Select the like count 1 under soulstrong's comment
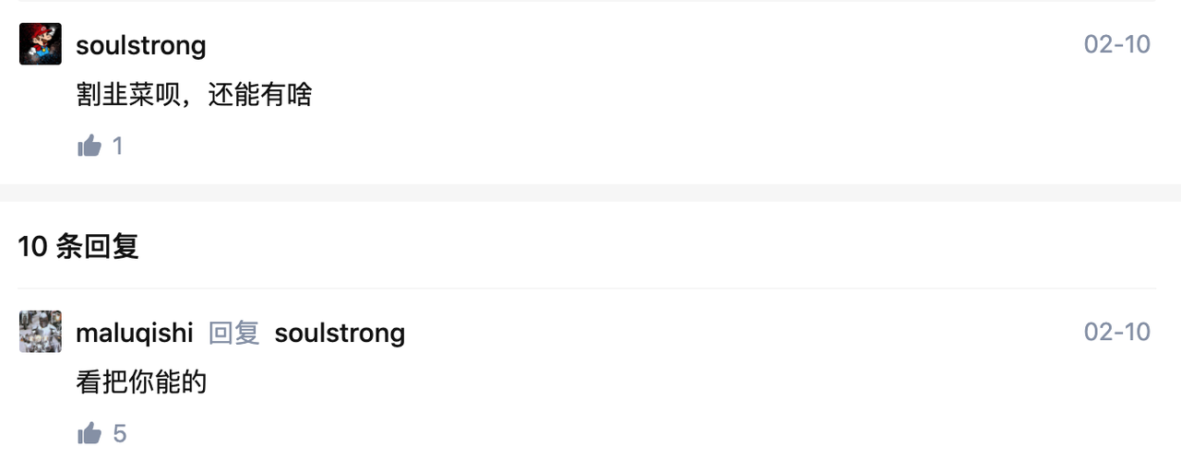Viewport: 1181px width, 470px height. [x=117, y=147]
